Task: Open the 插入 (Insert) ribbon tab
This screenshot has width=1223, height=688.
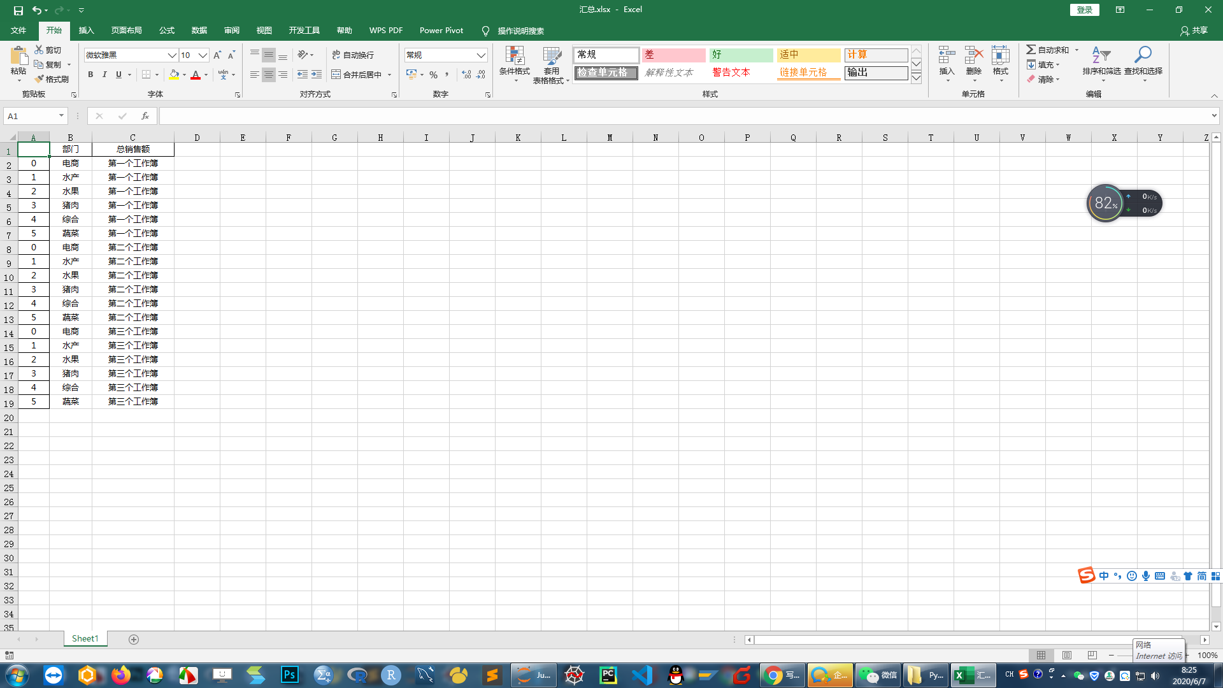Action: click(86, 31)
